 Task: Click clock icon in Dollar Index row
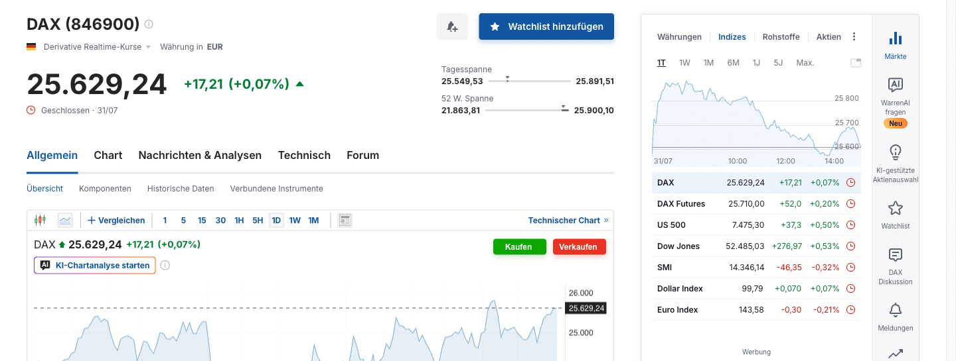tap(851, 289)
